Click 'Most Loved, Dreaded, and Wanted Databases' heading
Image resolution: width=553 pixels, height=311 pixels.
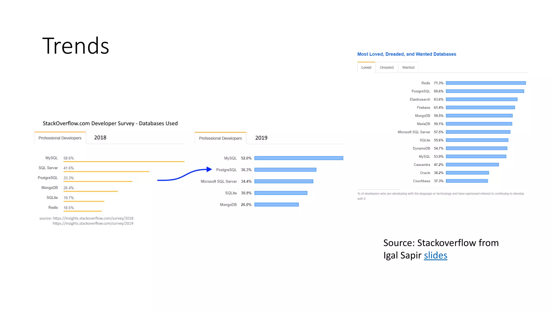tap(406, 54)
